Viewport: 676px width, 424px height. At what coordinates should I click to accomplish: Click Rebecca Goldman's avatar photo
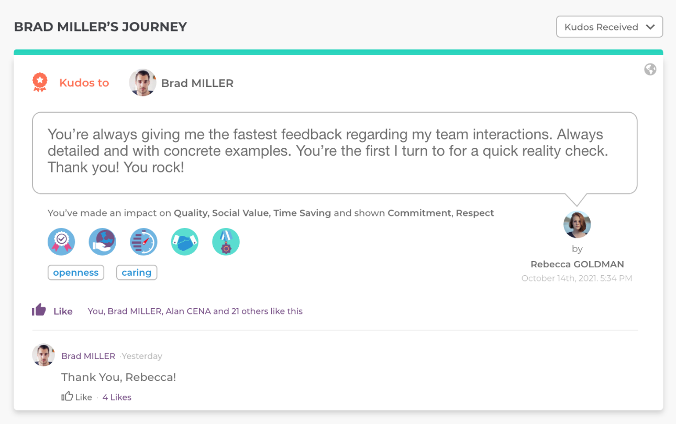(x=577, y=224)
